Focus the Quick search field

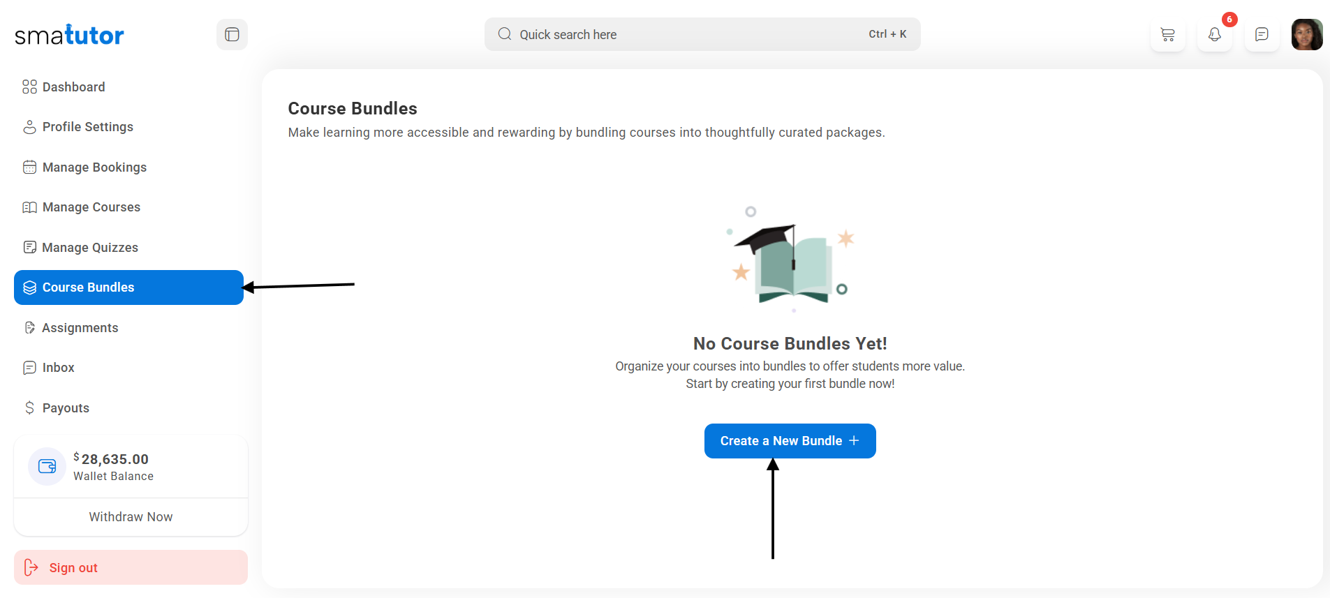pos(684,34)
